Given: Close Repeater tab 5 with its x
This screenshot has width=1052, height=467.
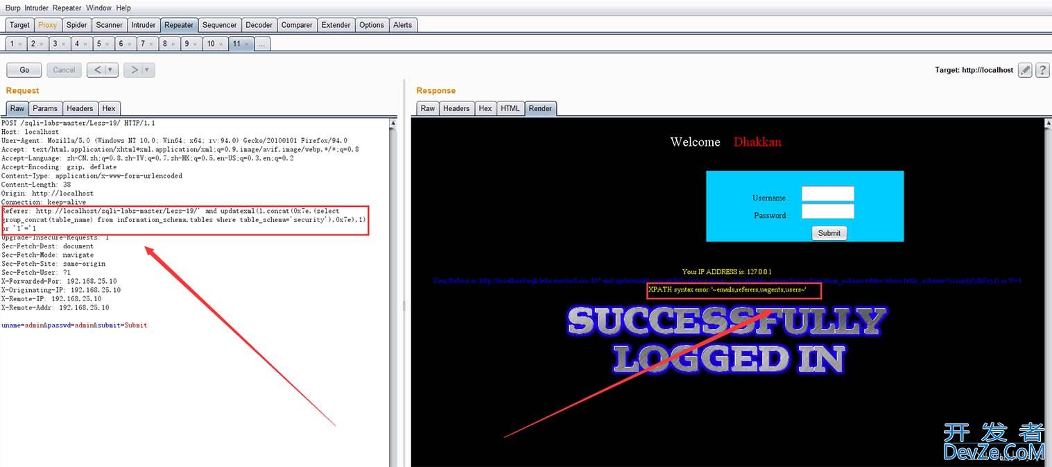Looking at the screenshot, I should click(x=107, y=44).
